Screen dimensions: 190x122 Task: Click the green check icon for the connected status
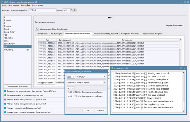(x=5, y=95)
